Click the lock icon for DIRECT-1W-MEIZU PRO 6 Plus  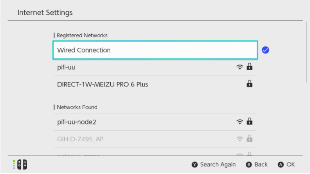tap(249, 84)
